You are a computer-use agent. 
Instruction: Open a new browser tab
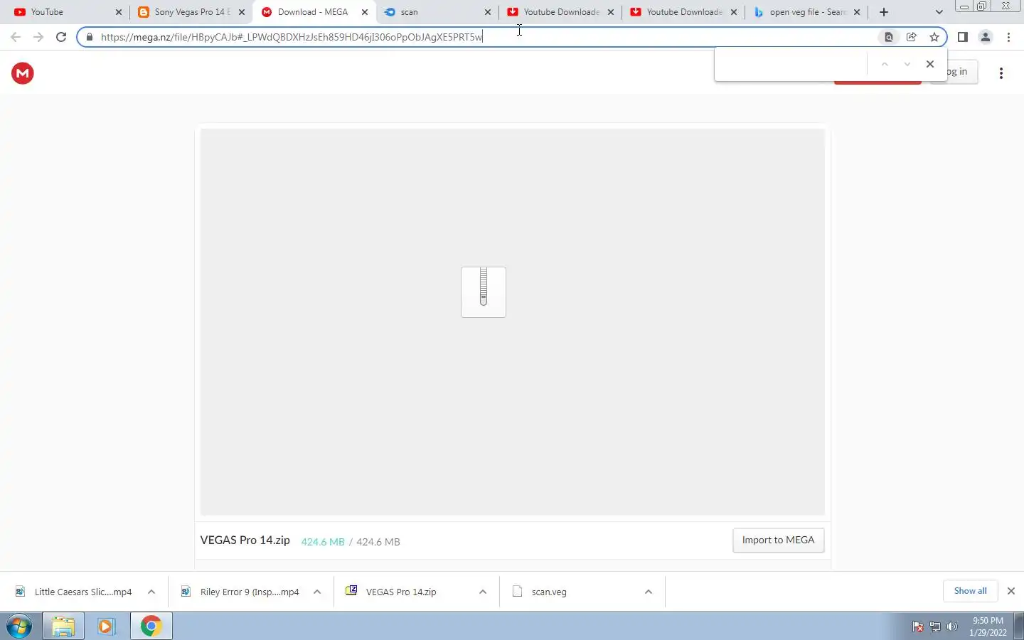(884, 12)
